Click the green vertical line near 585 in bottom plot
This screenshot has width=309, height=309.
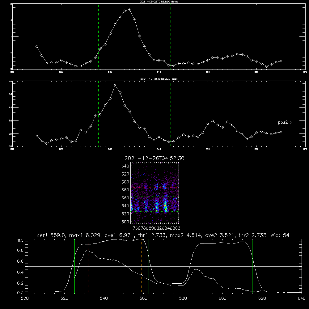point(192,266)
